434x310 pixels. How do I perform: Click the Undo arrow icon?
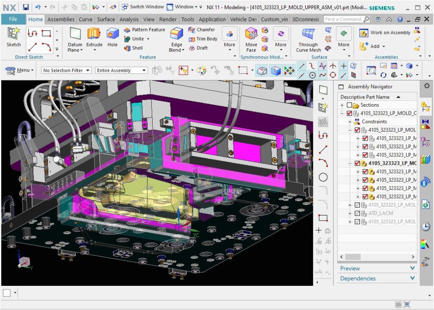[x=38, y=7]
